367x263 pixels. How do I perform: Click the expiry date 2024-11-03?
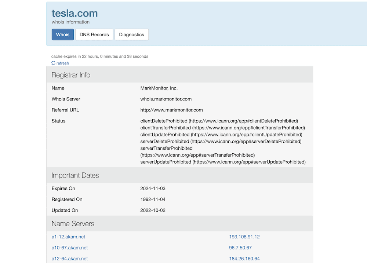tap(153, 189)
